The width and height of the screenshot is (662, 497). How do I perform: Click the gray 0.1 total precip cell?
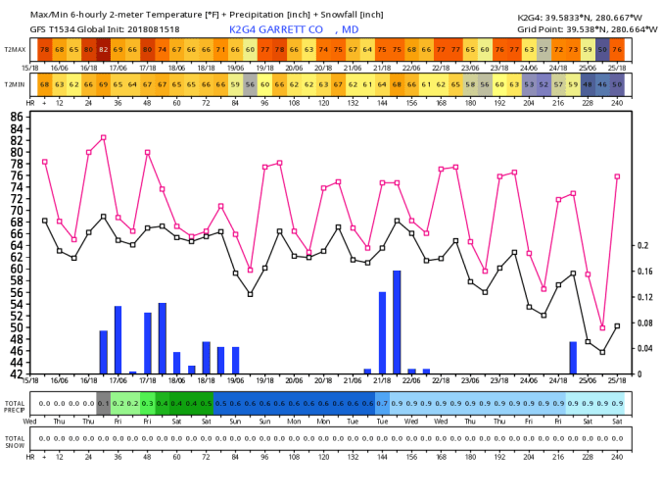tap(104, 403)
